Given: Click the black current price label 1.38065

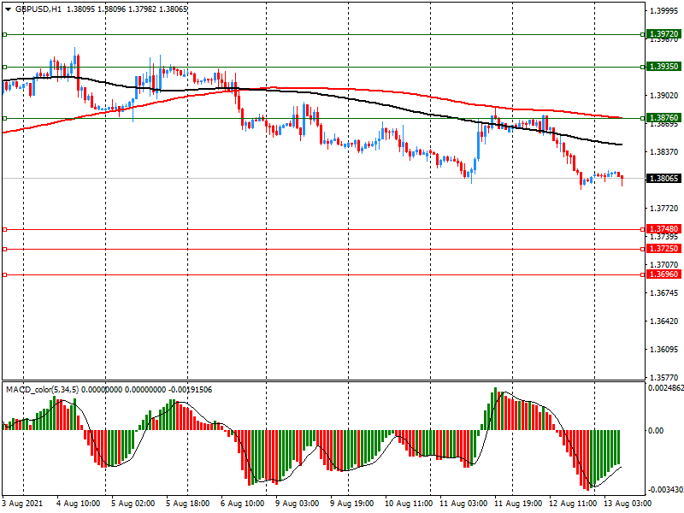Looking at the screenshot, I should click(x=663, y=179).
